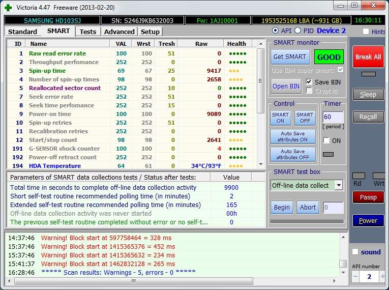The height and width of the screenshot is (290, 389).
Task: Uncheck the Save BIN checkbox
Action: pyautogui.click(x=309, y=82)
